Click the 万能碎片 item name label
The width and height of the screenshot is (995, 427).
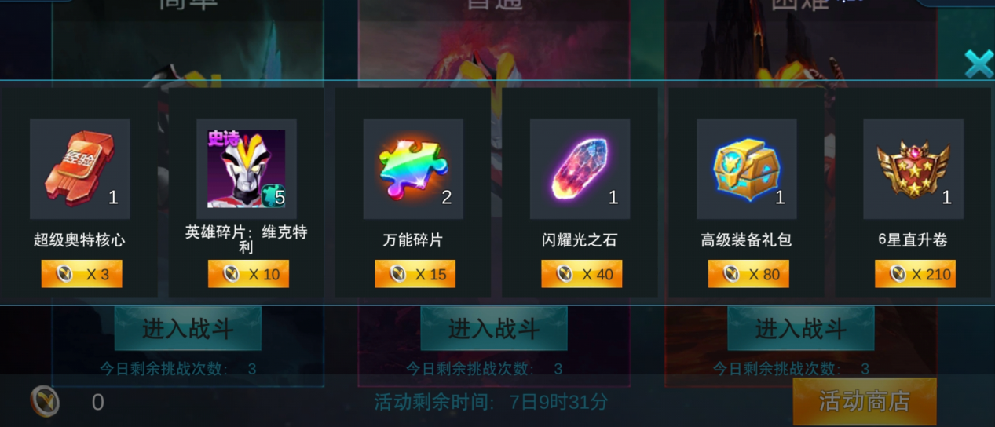click(x=413, y=240)
